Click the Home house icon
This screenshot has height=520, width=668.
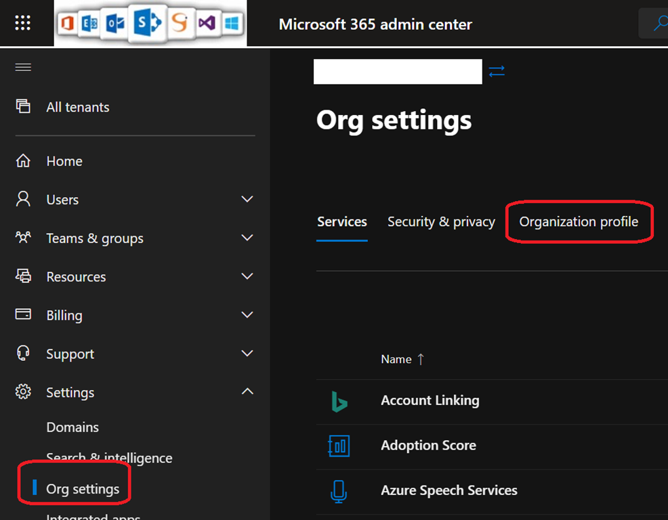coord(23,161)
